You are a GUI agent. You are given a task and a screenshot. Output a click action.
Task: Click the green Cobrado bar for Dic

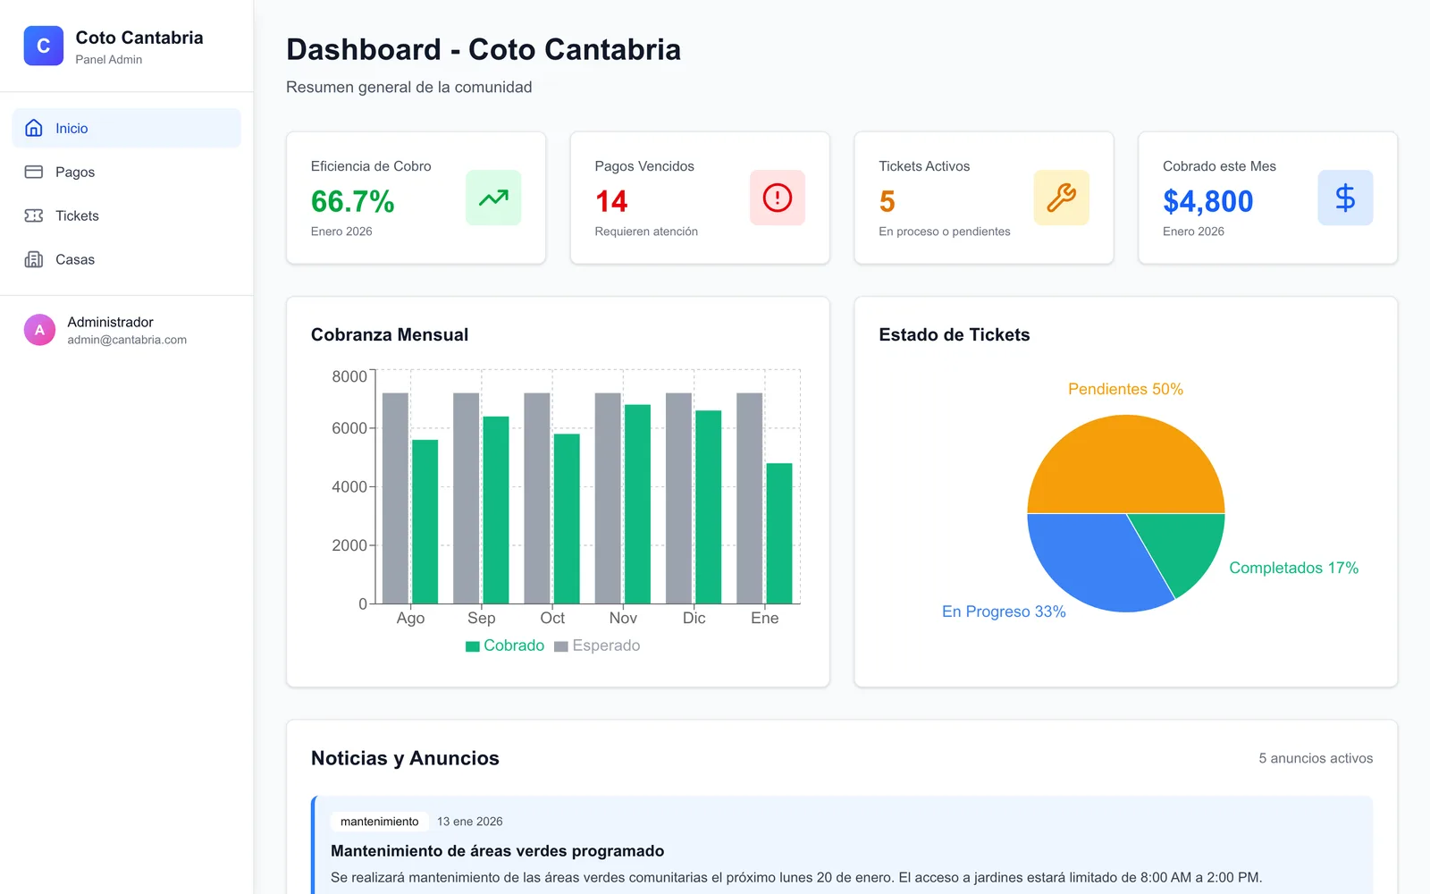(x=709, y=507)
